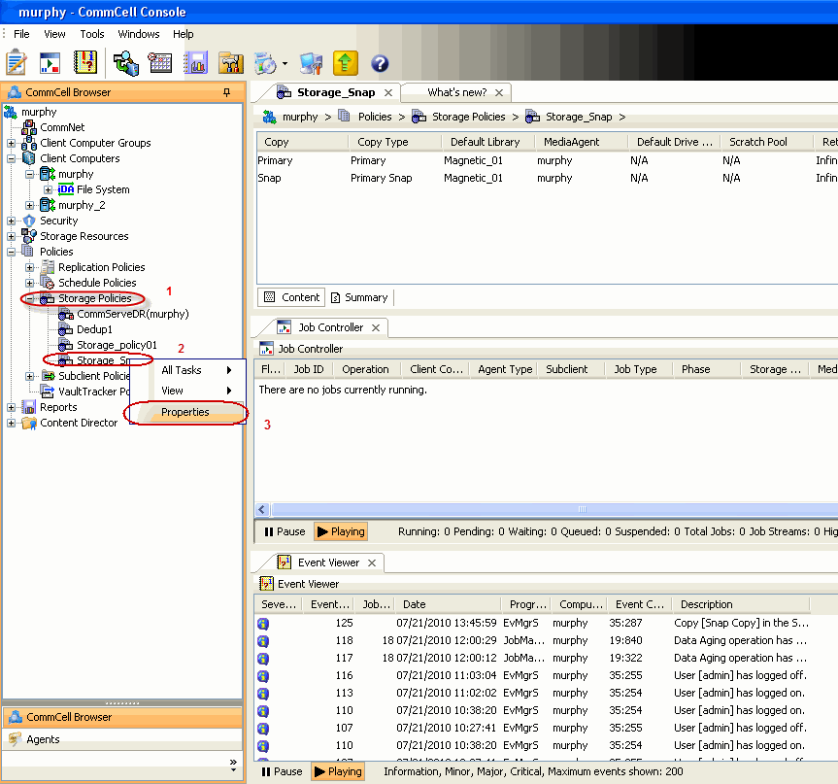This screenshot has height=784, width=838.
Task: Open the Tools menu
Action: [x=92, y=34]
